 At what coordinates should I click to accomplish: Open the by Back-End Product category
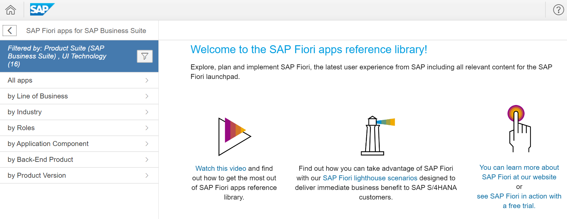coord(40,160)
